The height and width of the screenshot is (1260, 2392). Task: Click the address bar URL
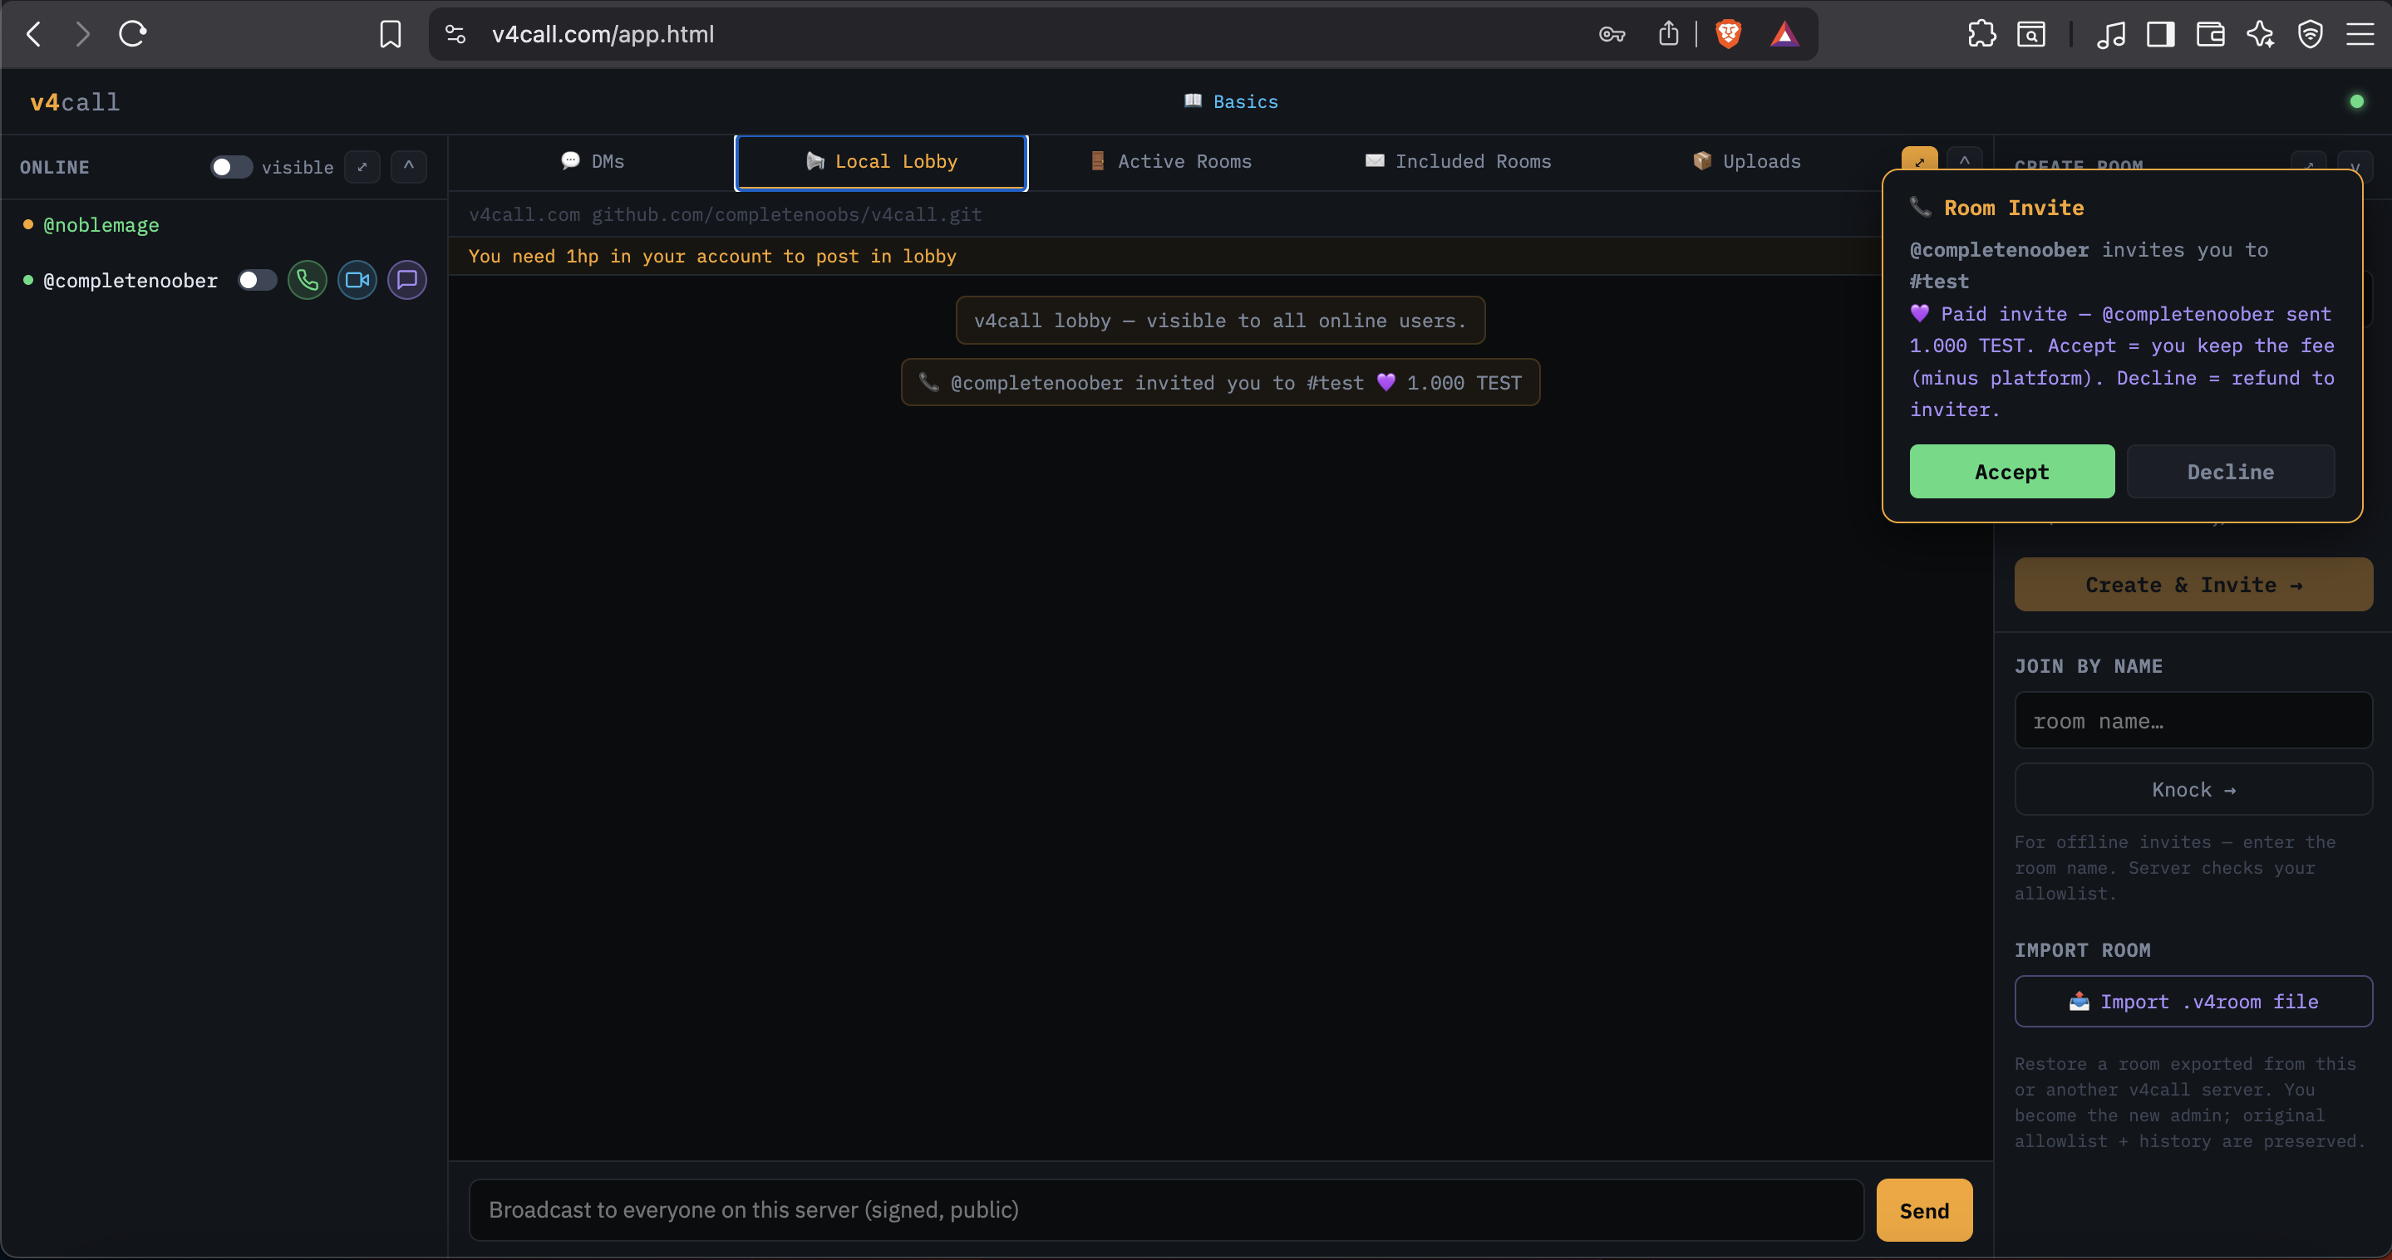click(x=603, y=34)
